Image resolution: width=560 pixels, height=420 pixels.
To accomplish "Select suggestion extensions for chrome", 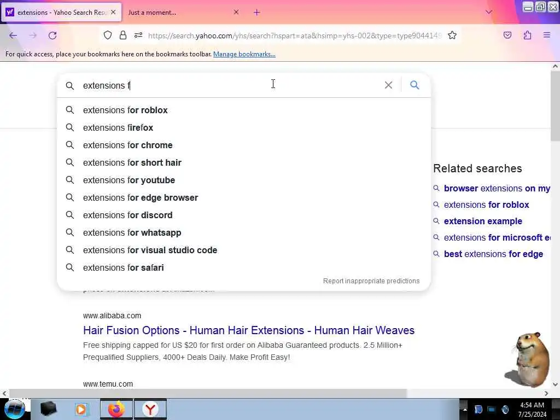I will tap(244, 145).
